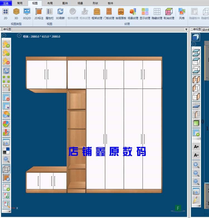Click the A+ increase text size button
This screenshot has width=209, height=218.
coord(196,147)
